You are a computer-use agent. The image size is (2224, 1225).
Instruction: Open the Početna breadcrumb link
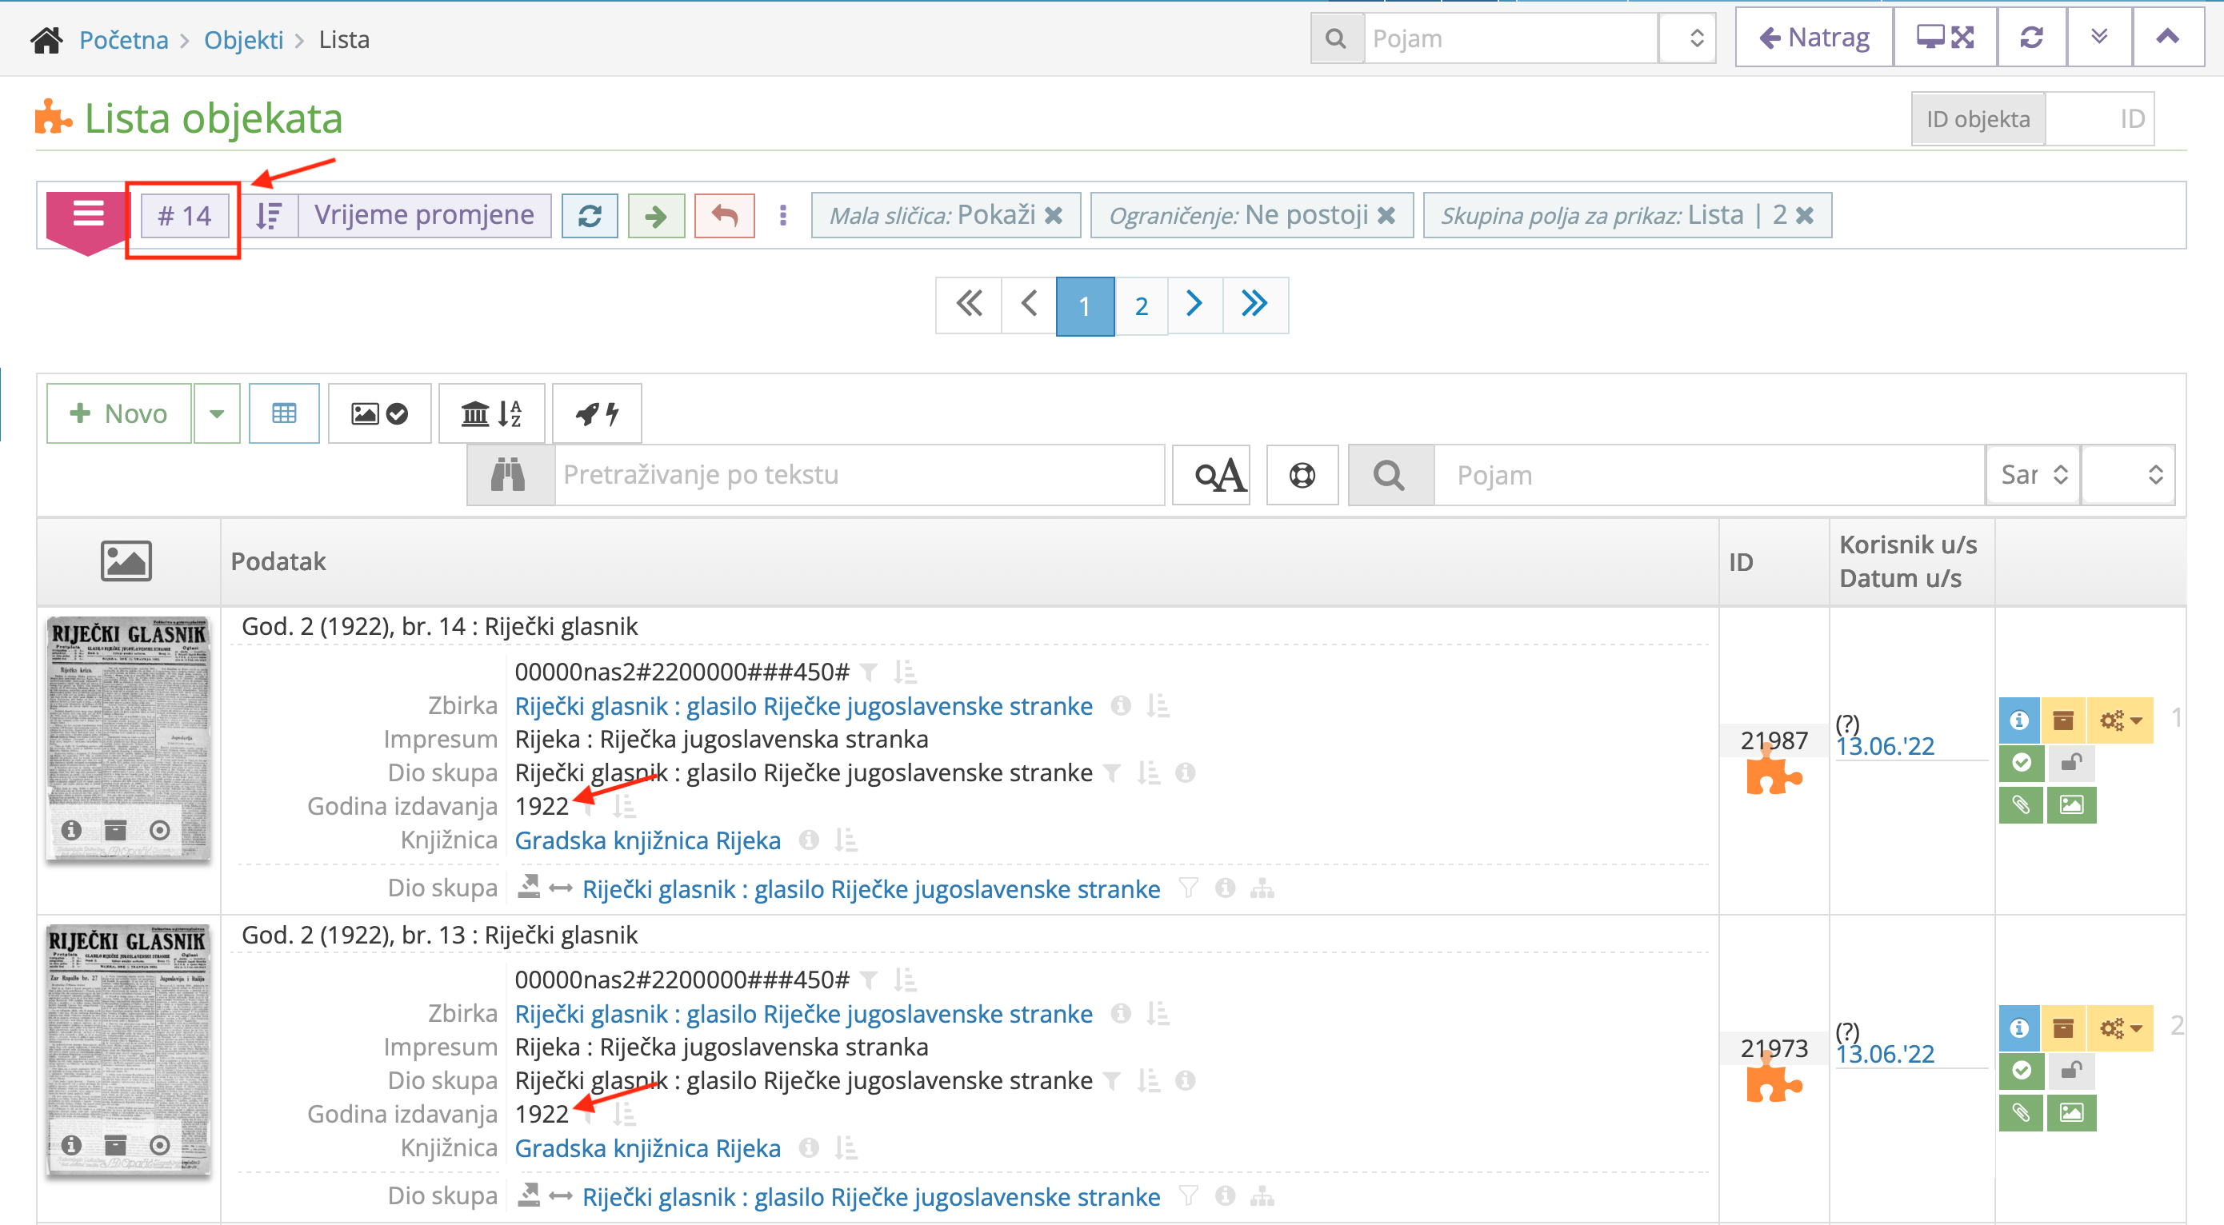tap(123, 40)
